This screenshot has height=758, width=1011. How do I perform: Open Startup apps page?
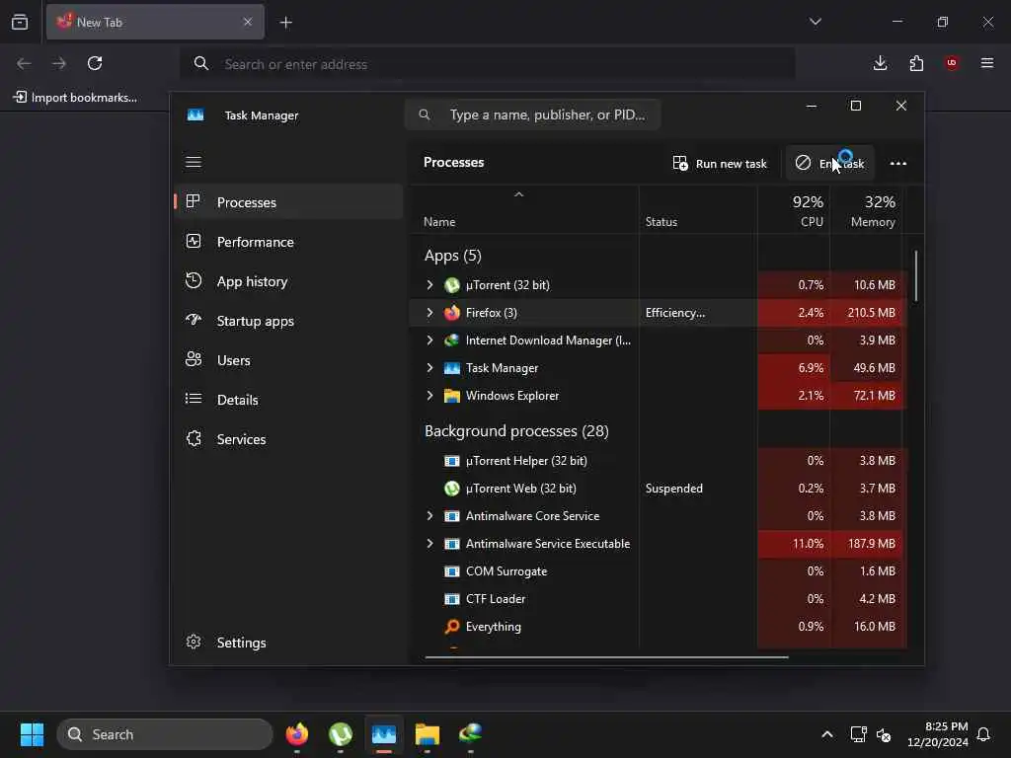288,321
